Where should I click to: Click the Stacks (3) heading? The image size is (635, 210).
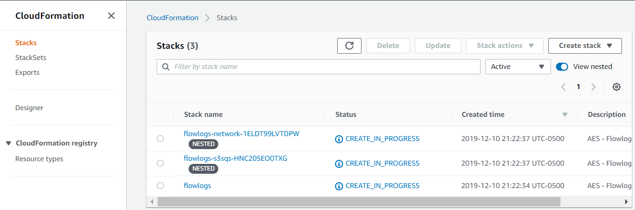(x=177, y=46)
